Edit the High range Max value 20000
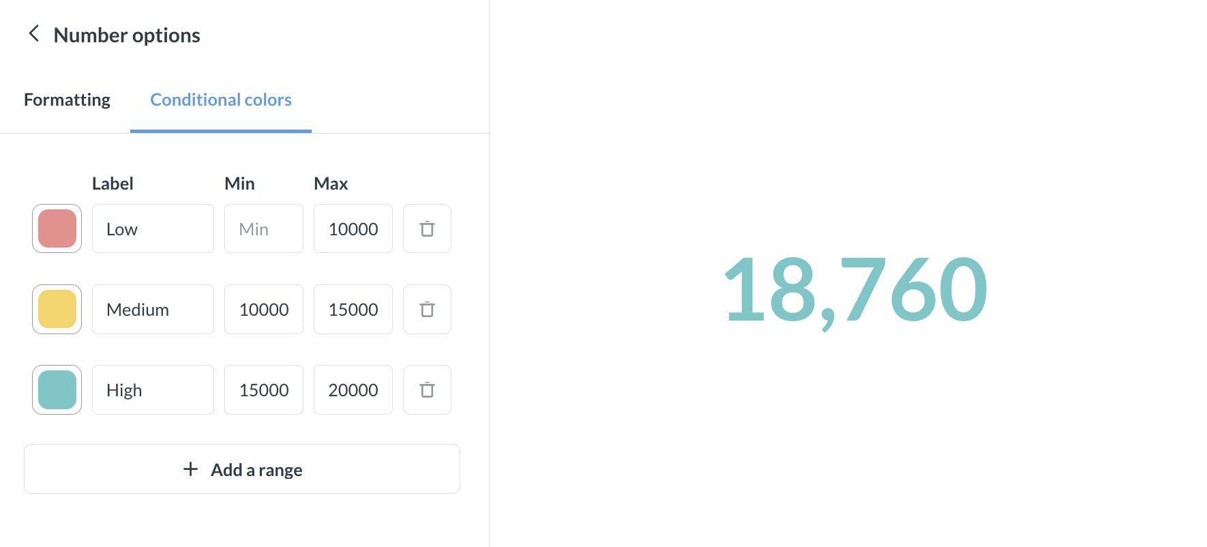Screen dimensions: 1207x547 [x=353, y=389]
